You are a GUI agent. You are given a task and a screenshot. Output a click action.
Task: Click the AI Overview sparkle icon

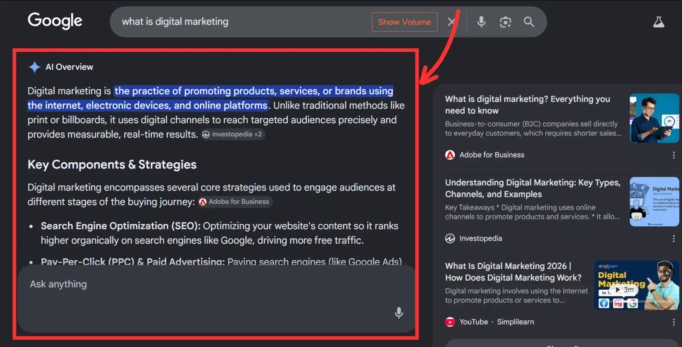tap(35, 67)
